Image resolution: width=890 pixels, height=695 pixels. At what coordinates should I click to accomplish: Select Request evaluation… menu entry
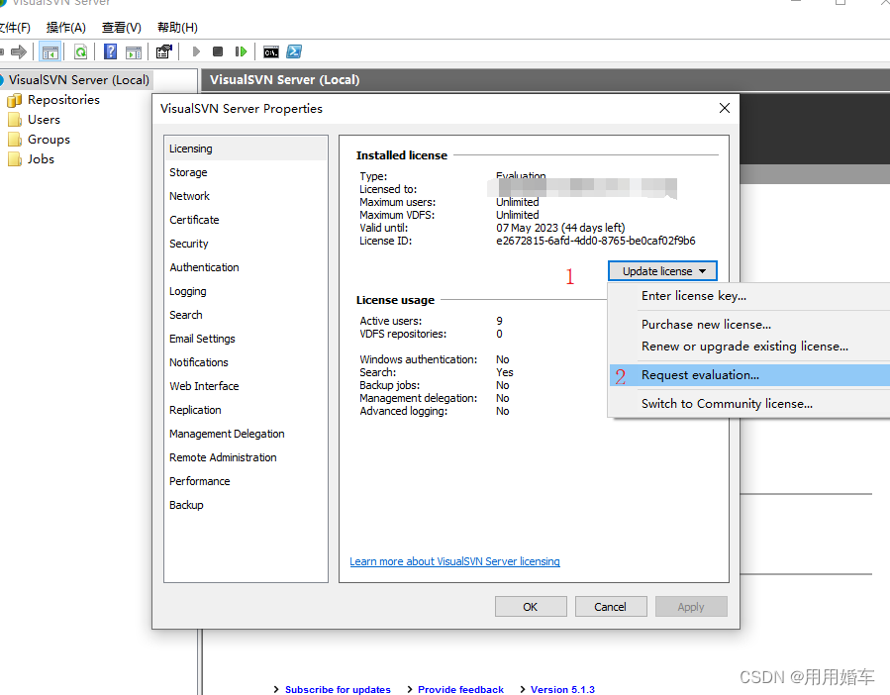click(749, 375)
